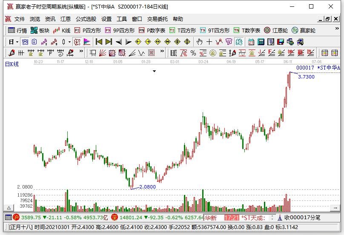
Task: Click the red 神 angle-line icon
Action: [x=291, y=53]
